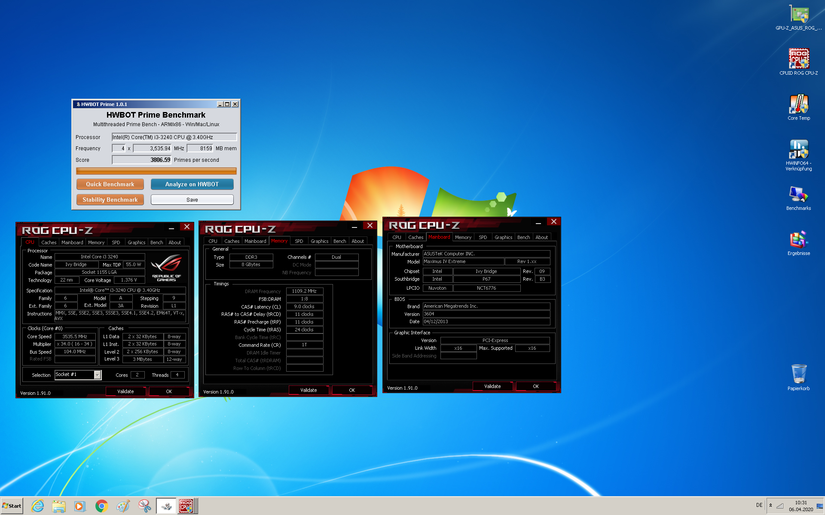Click the Processor name field in HWBOT

click(174, 137)
